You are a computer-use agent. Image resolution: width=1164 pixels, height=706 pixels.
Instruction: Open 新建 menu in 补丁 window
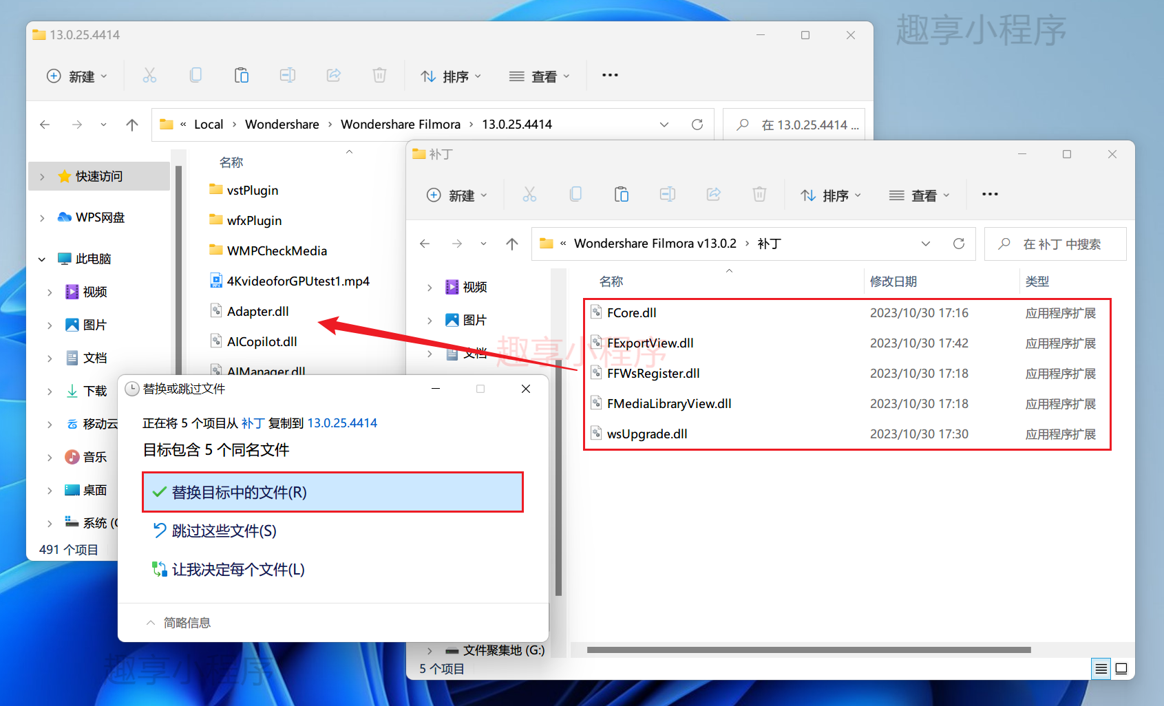[x=456, y=195]
